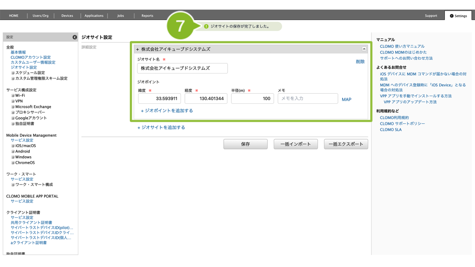This screenshot has height=267, width=475.
Task: Click the 一括エクスポート button
Action: click(346, 144)
